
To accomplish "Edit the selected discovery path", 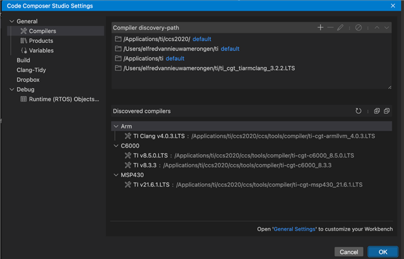I will pos(340,28).
